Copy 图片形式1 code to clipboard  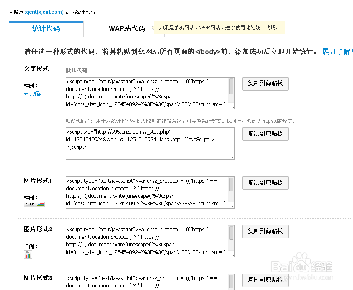coord(265,183)
